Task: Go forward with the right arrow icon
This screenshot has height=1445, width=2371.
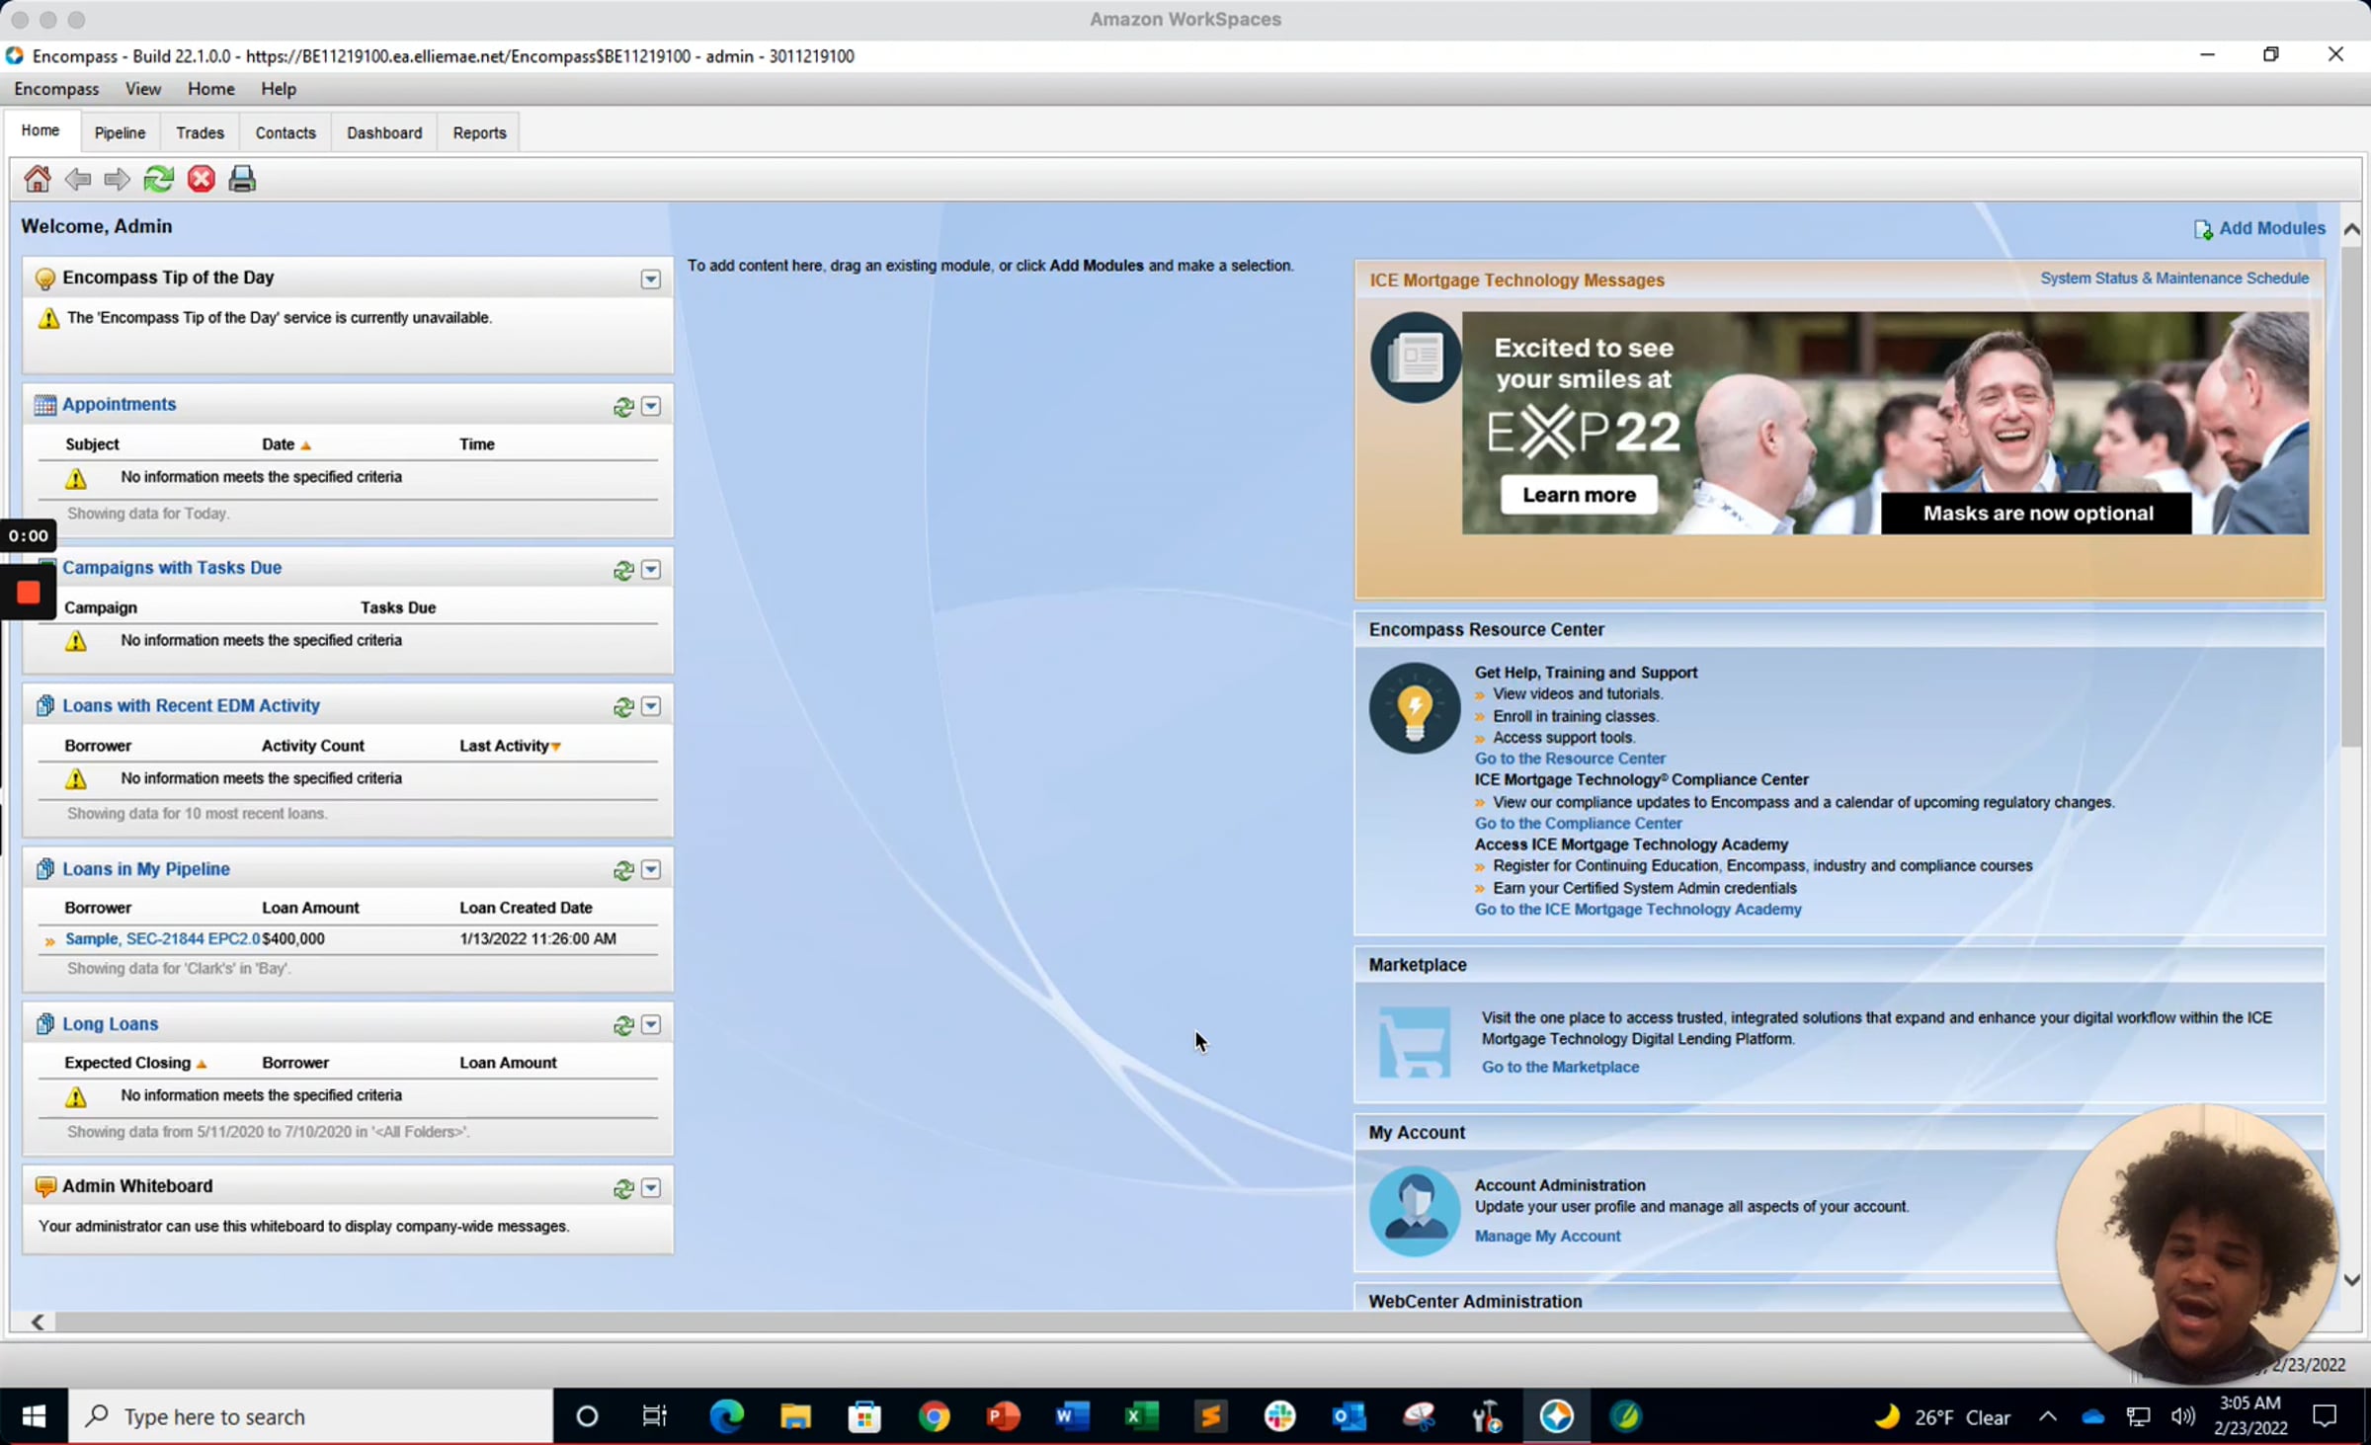Action: coord(118,179)
